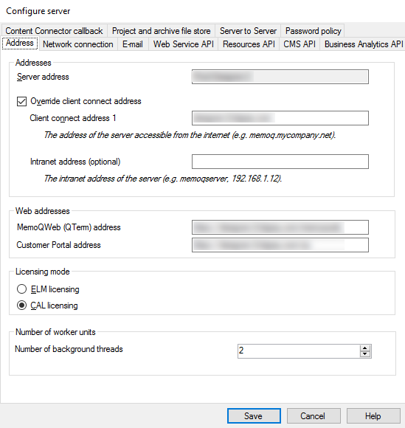Click the 'Client connect address 1' label
The image size is (405, 428).
73,118
